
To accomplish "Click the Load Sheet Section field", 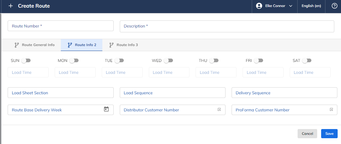I will [x=61, y=93].
